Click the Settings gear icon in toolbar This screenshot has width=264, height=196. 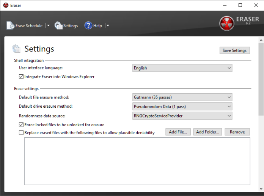click(x=58, y=25)
